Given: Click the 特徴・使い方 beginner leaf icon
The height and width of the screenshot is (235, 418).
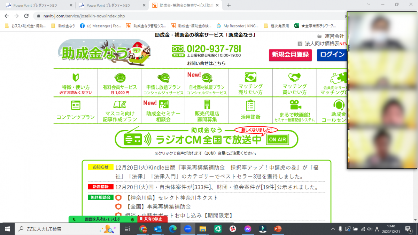Looking at the screenshot, I should 76,77.
